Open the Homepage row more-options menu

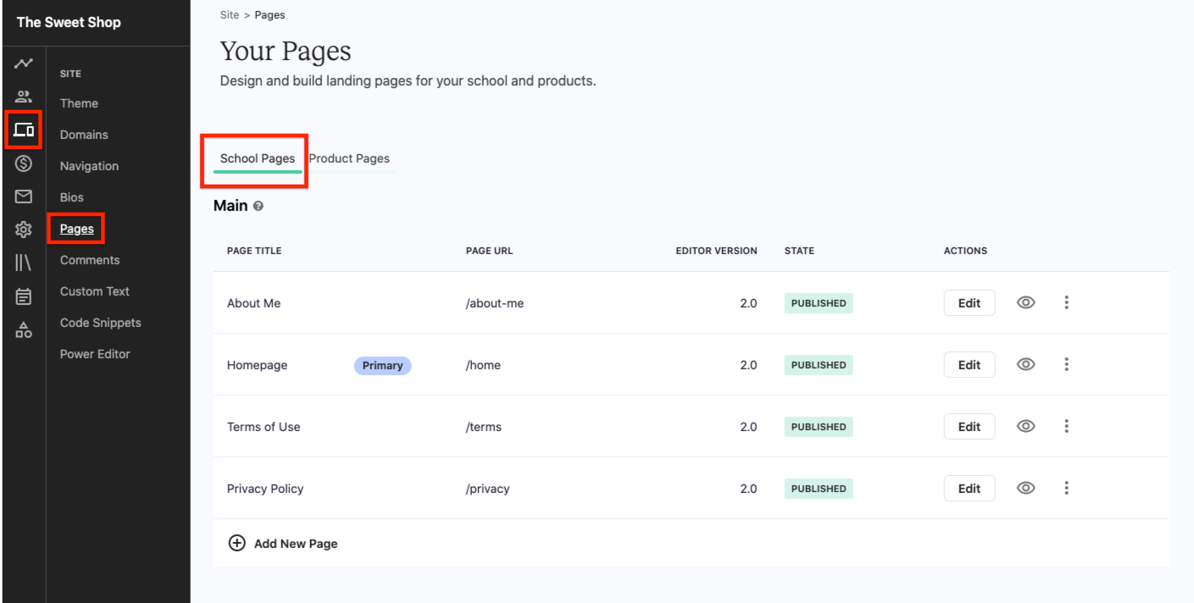pyautogui.click(x=1066, y=364)
